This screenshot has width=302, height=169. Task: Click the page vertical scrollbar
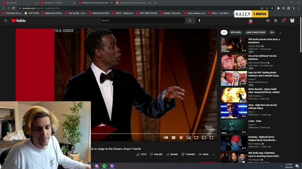click(301, 34)
